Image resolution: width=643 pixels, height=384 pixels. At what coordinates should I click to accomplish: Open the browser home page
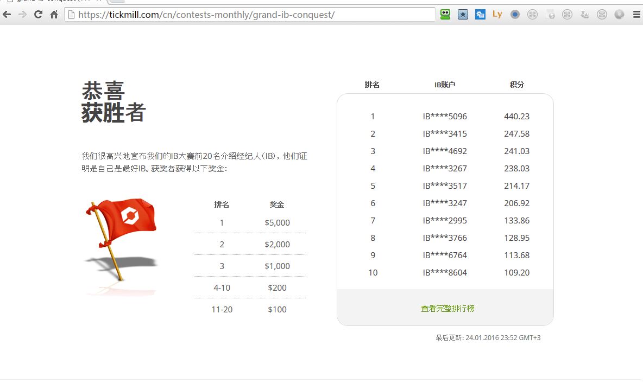54,15
